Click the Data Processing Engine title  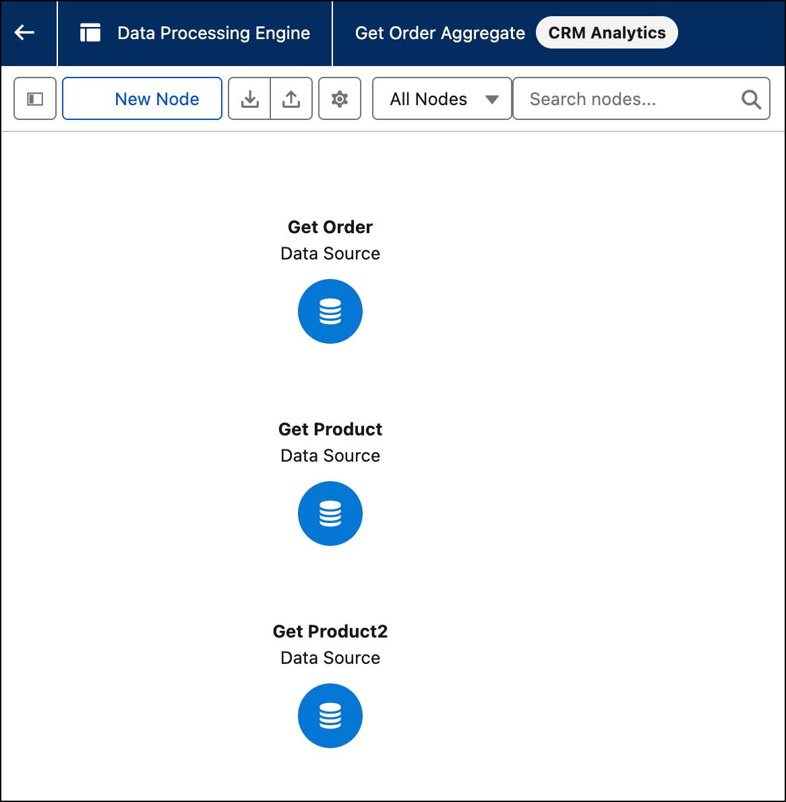(x=214, y=33)
